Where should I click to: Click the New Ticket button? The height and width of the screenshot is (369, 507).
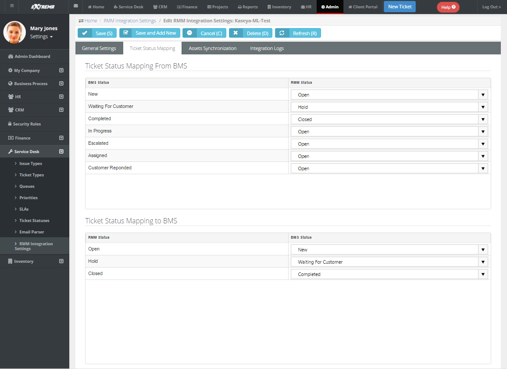pyautogui.click(x=400, y=7)
